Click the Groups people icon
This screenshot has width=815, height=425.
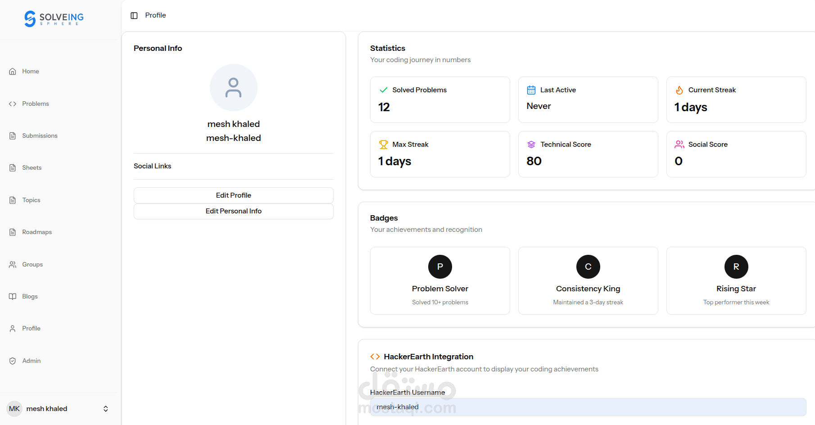(13, 264)
